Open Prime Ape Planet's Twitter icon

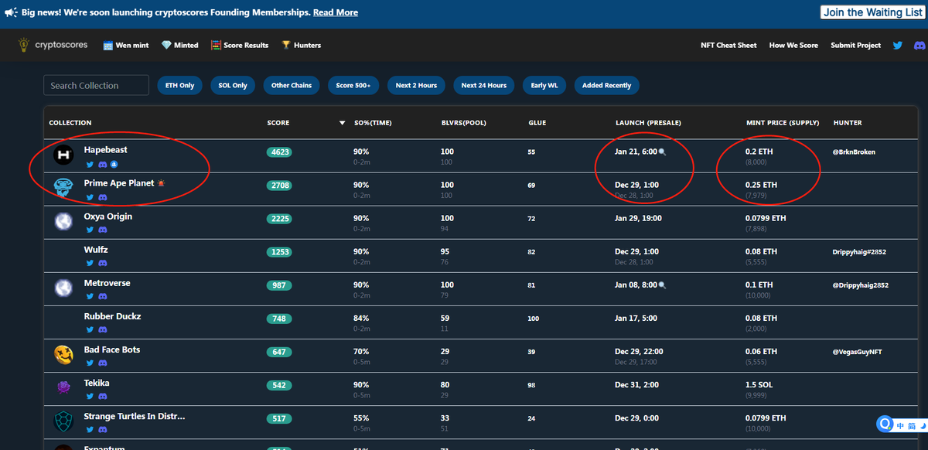click(90, 198)
